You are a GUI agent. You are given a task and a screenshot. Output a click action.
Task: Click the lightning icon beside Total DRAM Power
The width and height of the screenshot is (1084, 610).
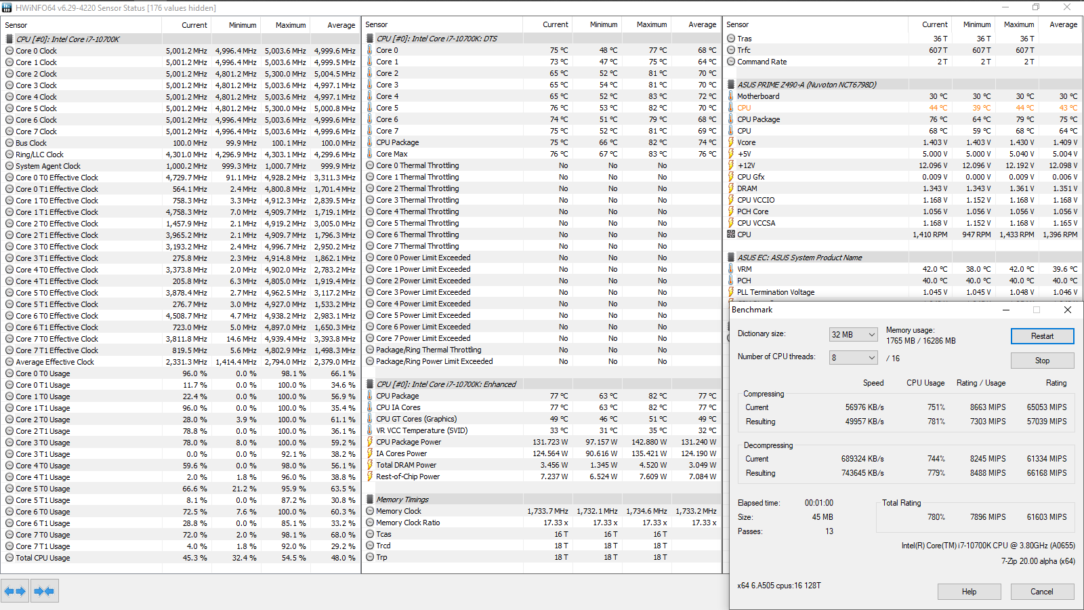point(370,465)
